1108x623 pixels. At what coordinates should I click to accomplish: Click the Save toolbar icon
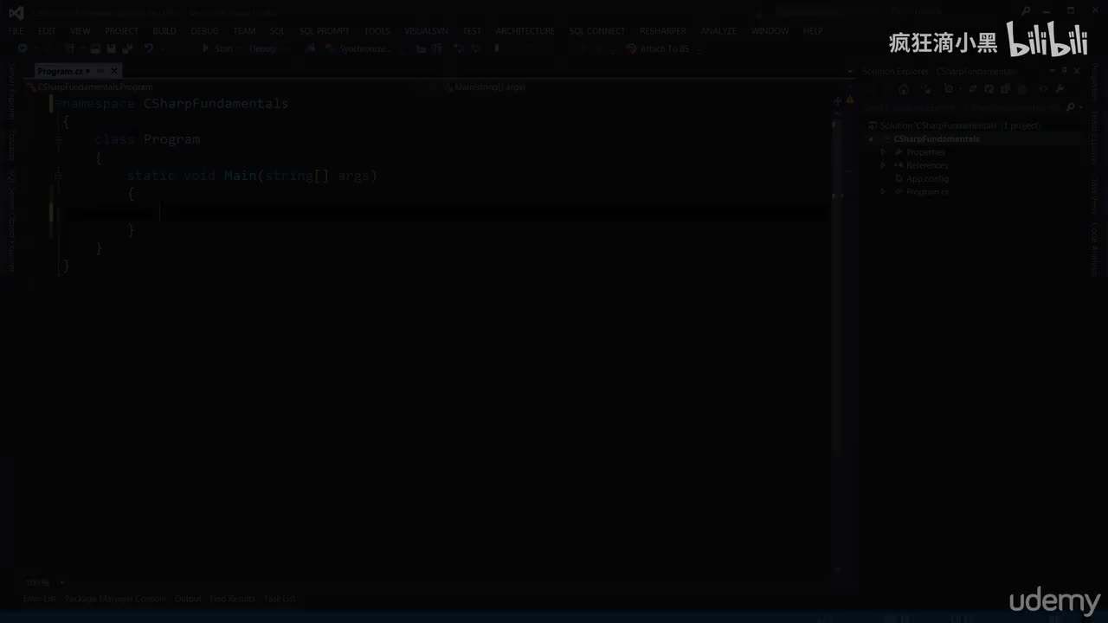pos(111,49)
